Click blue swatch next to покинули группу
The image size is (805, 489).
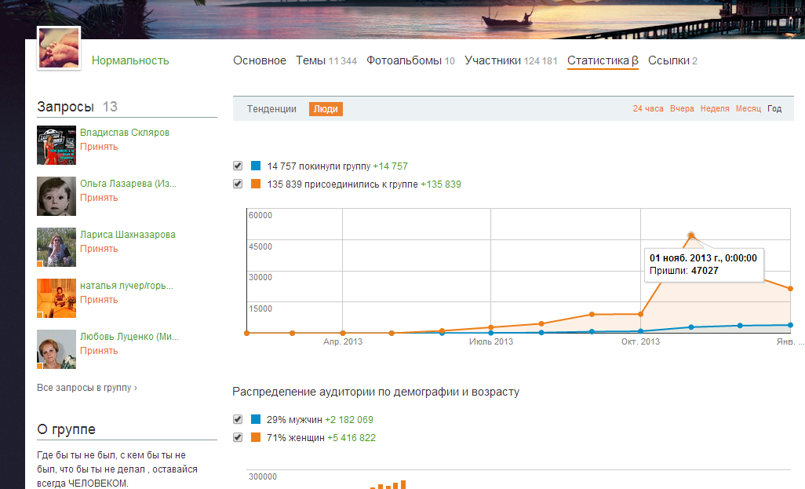(x=256, y=166)
